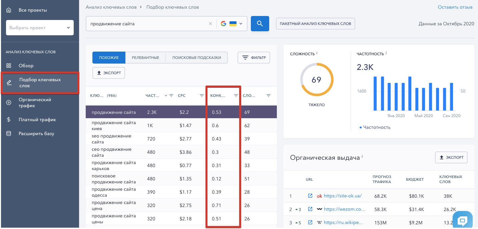The width and height of the screenshot is (478, 229).
Task: Click the ФИЛЬТР button
Action: pyautogui.click(x=254, y=58)
